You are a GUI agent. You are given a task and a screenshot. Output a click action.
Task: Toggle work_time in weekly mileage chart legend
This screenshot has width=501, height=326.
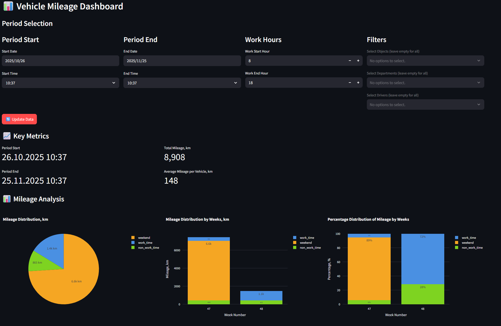click(x=307, y=238)
